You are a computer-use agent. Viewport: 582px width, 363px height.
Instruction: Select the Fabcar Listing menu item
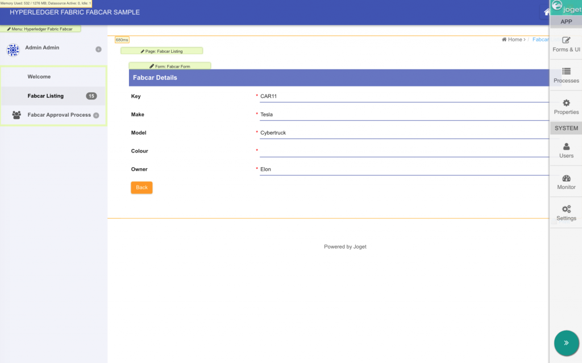tap(45, 96)
